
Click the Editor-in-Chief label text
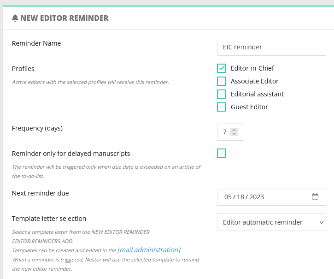[252, 68]
